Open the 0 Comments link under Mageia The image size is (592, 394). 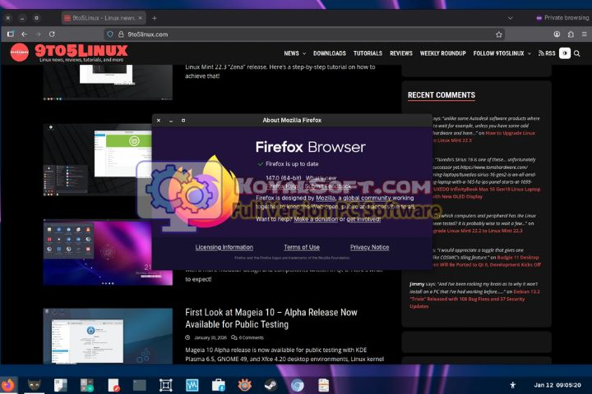coord(247,338)
